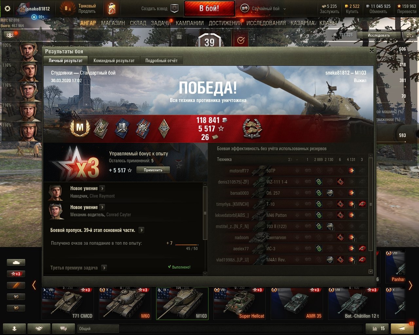Toggle the mission checkmark button by level 39

pyautogui.click(x=241, y=40)
